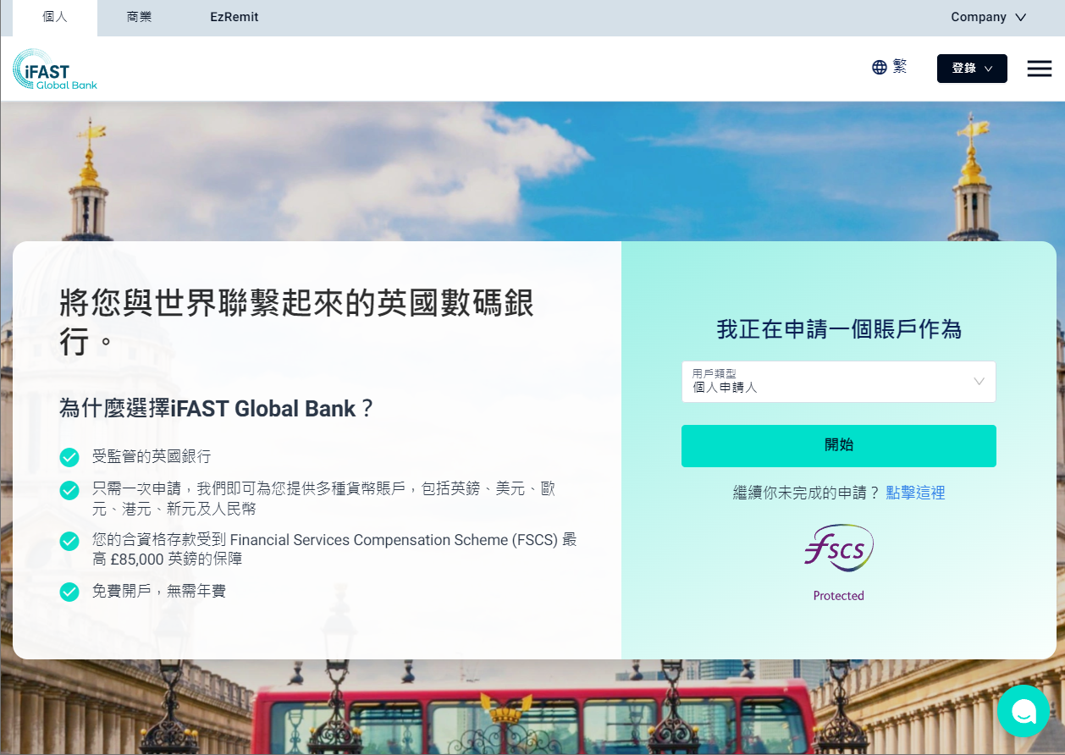This screenshot has height=755, width=1065.
Task: Change language via 繁 selector
Action: (899, 67)
